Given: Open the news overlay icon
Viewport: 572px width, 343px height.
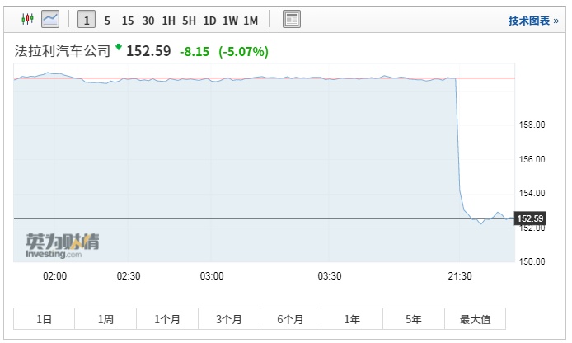Looking at the screenshot, I should (291, 19).
